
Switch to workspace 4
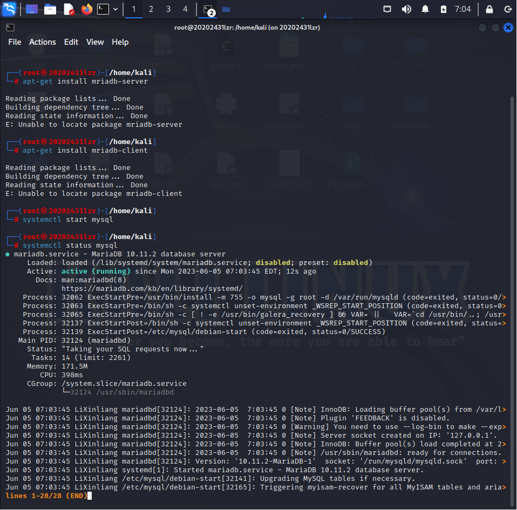(185, 9)
